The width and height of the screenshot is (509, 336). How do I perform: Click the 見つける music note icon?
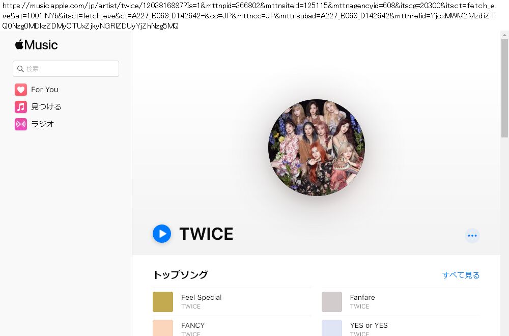[21, 107]
